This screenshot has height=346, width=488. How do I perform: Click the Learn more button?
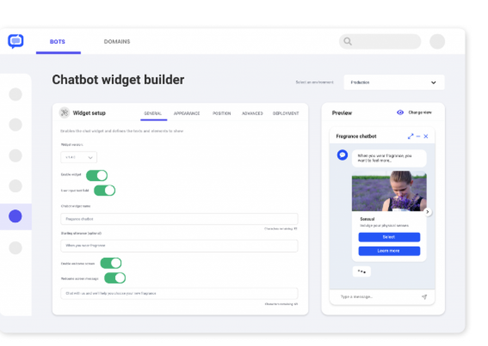click(389, 251)
